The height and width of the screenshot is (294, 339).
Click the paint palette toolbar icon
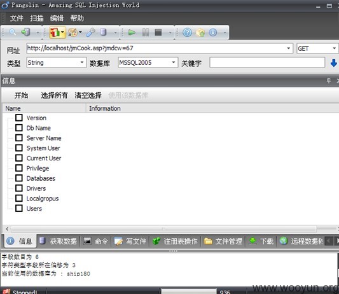pyautogui.click(x=73, y=32)
